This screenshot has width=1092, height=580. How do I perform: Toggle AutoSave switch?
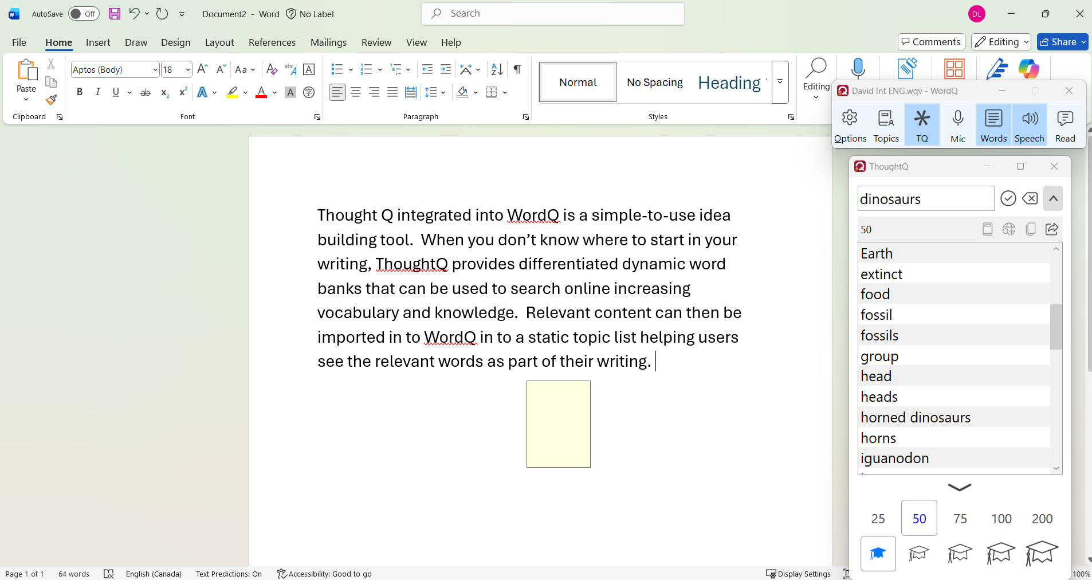[x=84, y=14]
